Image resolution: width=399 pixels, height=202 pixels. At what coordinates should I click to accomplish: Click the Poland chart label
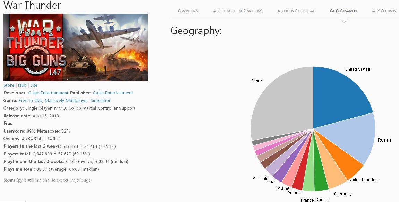click(x=294, y=193)
